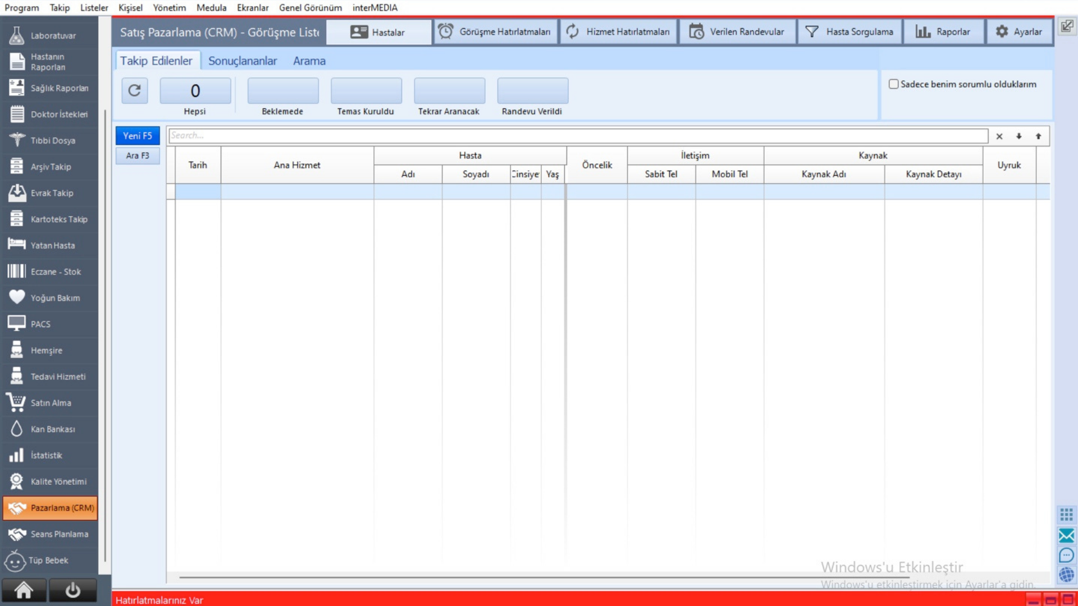
Task: Open the Raporlar section
Action: click(944, 32)
